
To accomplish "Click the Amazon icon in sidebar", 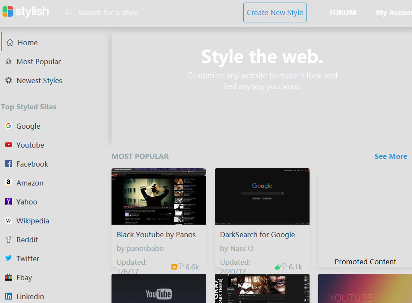I will click(9, 182).
